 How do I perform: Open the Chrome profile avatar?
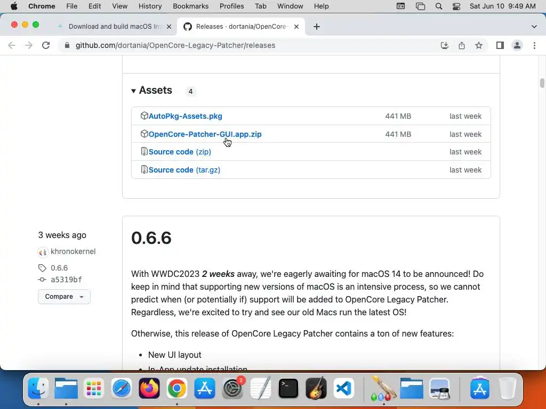click(517, 46)
